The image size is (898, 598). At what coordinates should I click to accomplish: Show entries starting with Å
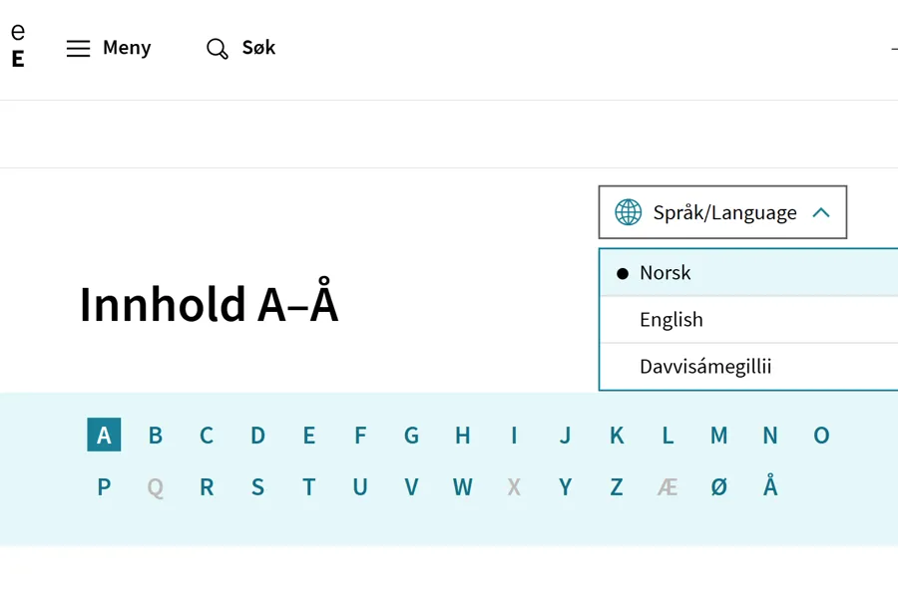[x=770, y=487]
